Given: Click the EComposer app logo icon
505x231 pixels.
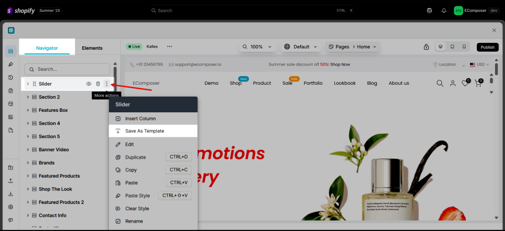Looking at the screenshot, I should tap(11, 31).
